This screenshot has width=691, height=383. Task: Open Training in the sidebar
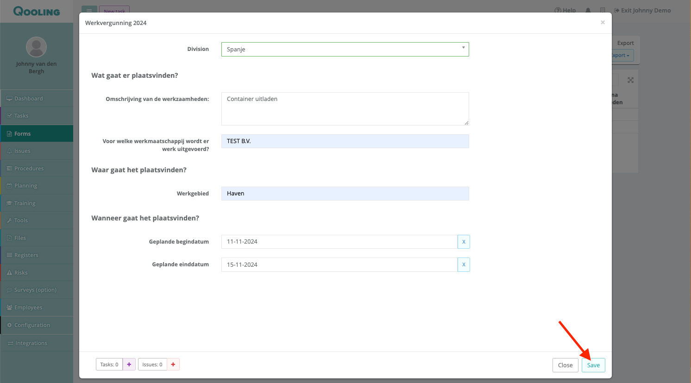click(37, 203)
